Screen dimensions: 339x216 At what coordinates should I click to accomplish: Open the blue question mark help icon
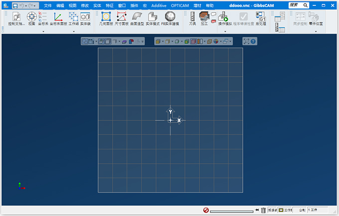click(x=253, y=41)
